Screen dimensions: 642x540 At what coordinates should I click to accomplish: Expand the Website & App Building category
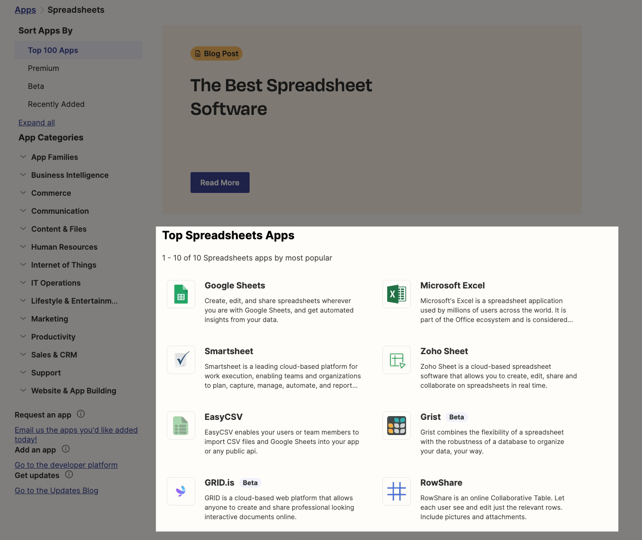tap(23, 390)
